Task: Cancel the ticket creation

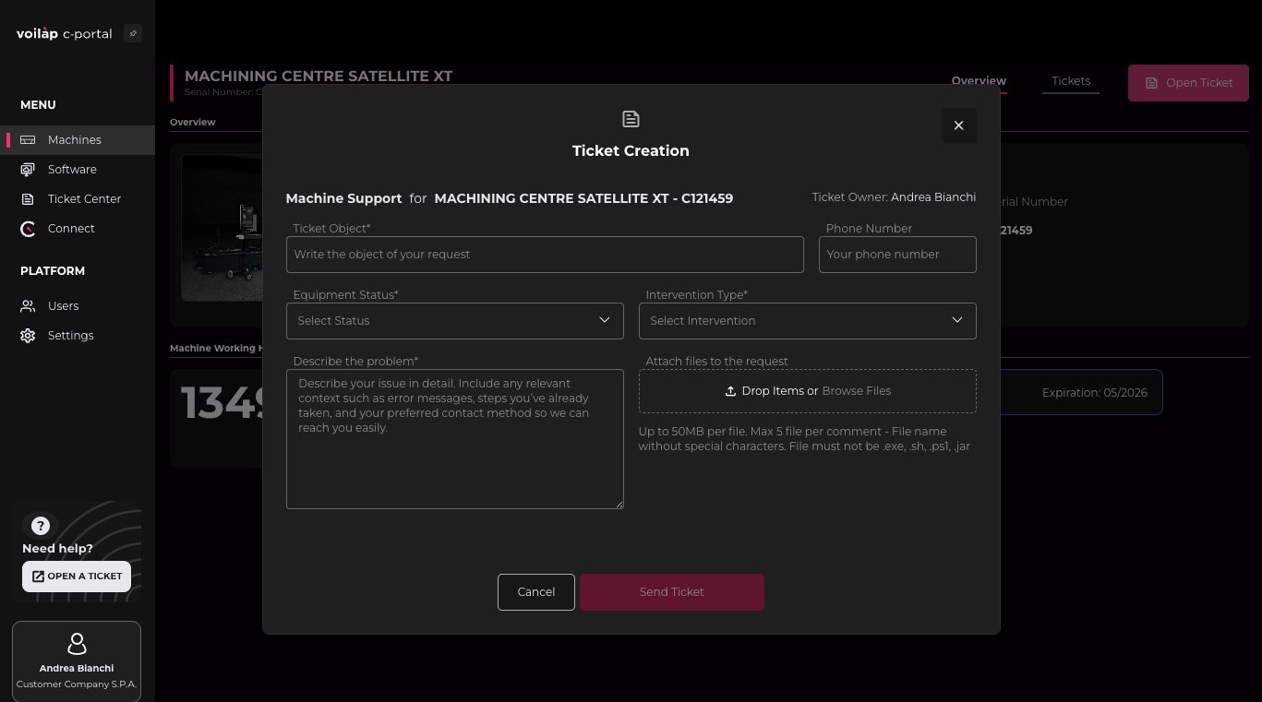Action: [536, 592]
